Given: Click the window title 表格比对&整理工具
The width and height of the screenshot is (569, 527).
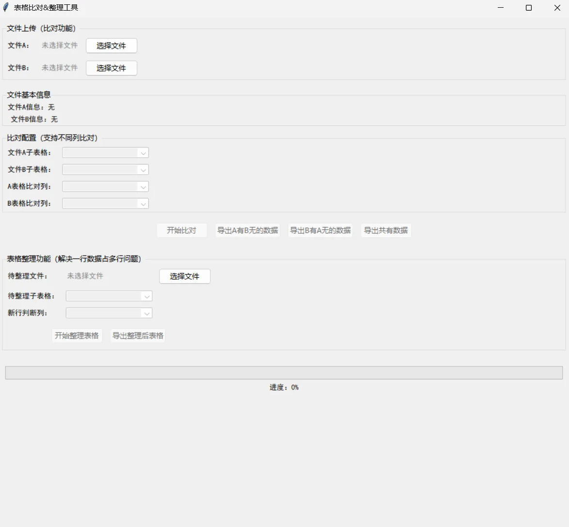Looking at the screenshot, I should 46,8.
